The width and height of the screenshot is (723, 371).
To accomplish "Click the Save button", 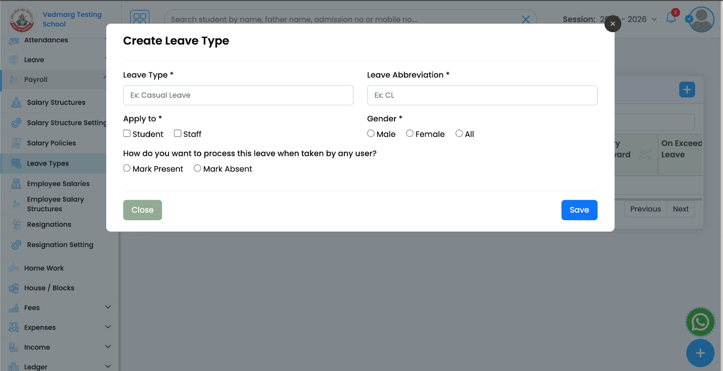I will tap(579, 210).
